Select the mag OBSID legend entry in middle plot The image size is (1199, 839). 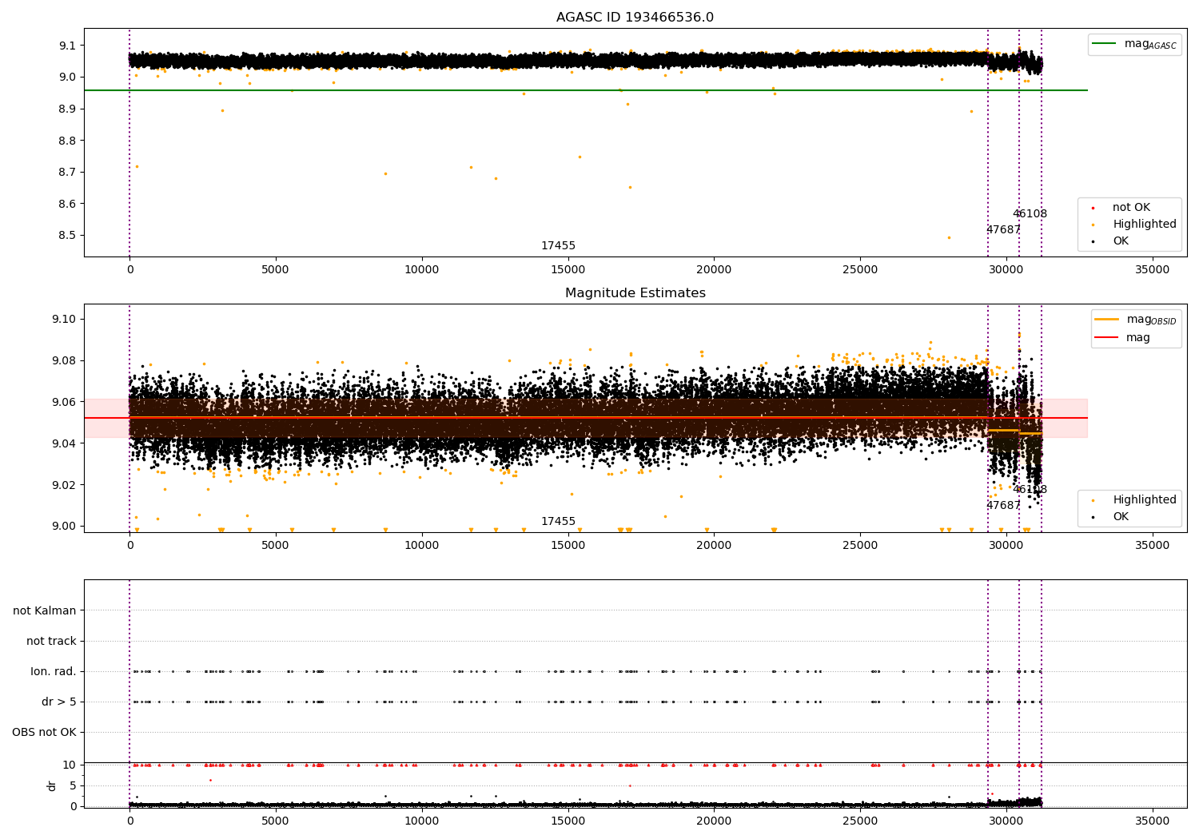click(1136, 320)
